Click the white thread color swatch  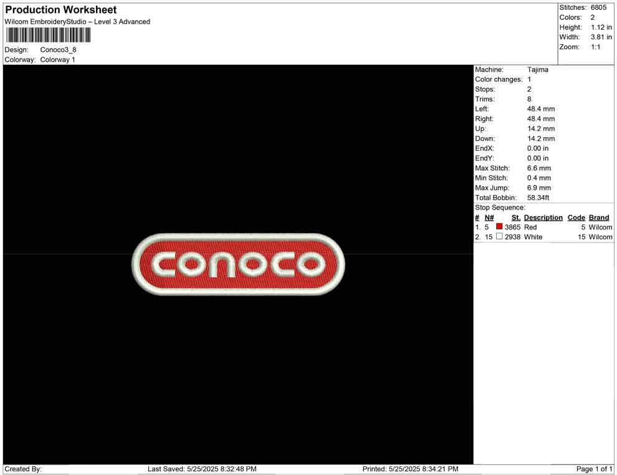point(499,236)
